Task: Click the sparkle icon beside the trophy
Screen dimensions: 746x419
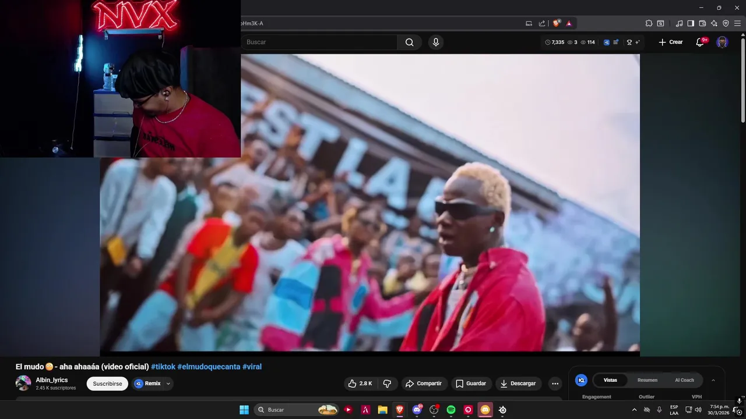Action: point(637,42)
